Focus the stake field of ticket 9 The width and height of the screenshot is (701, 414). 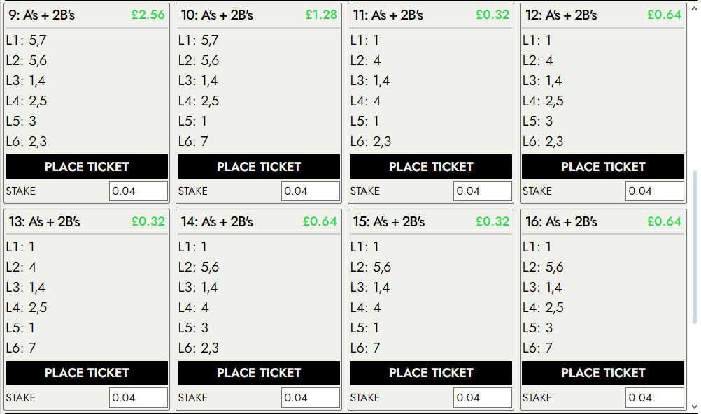click(x=139, y=191)
